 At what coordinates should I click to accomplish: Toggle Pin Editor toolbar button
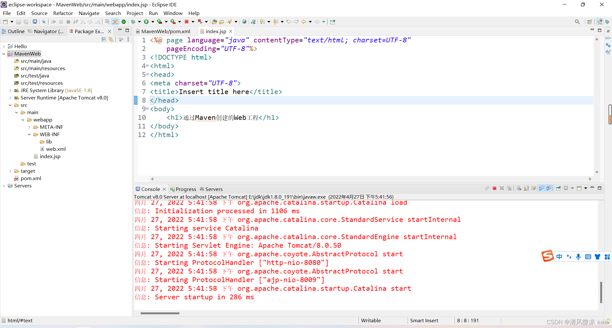333,22
